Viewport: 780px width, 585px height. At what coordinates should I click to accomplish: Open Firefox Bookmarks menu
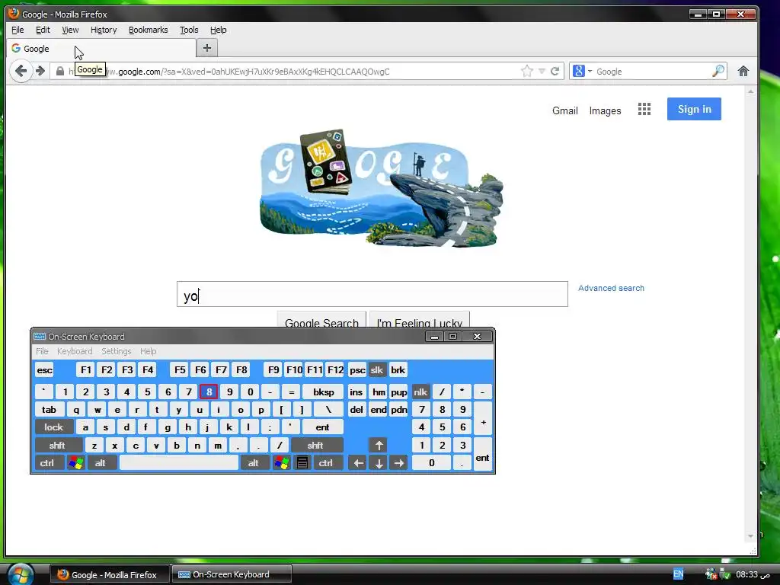(x=149, y=30)
